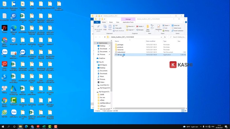Click the Paste icon in Clipboard group
230x129 pixels.
[110, 28]
